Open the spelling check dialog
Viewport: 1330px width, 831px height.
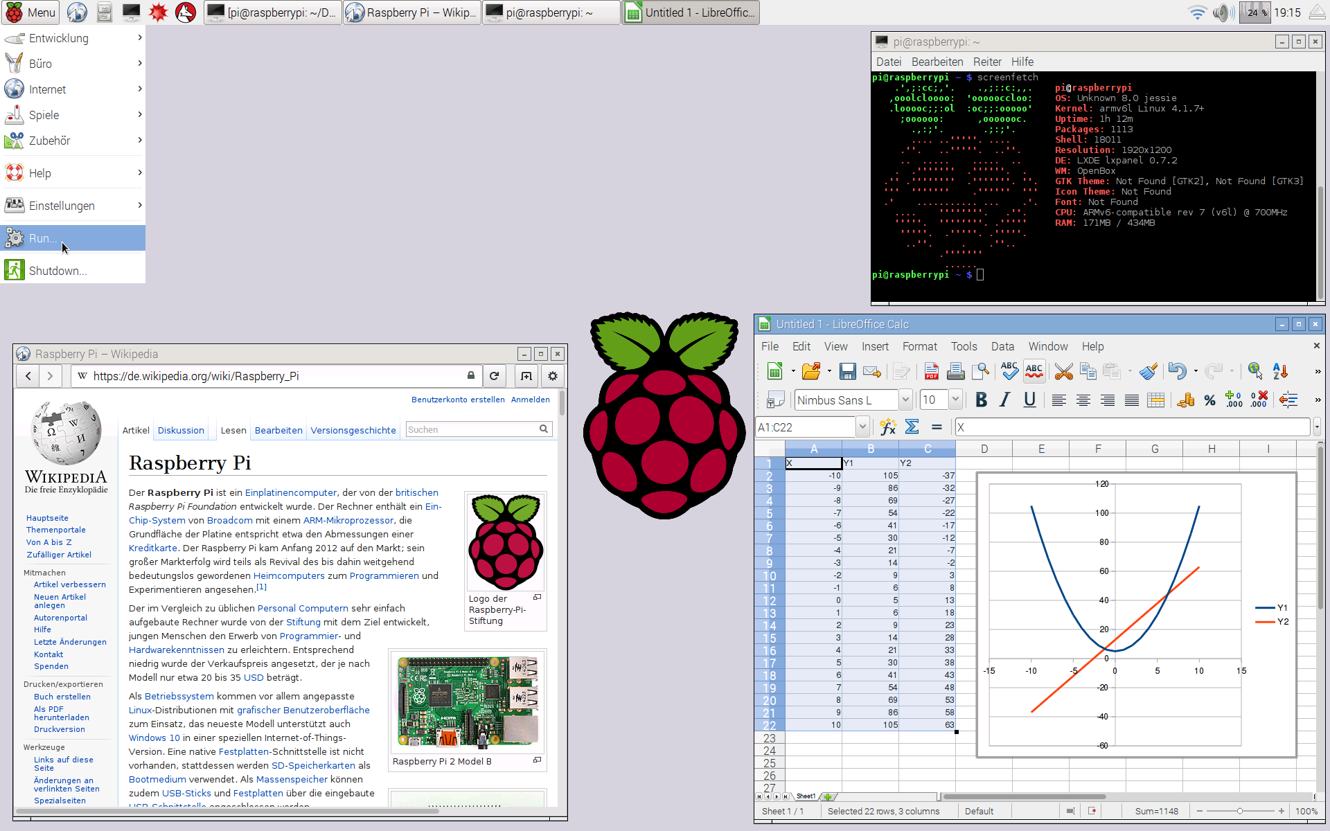[1009, 371]
